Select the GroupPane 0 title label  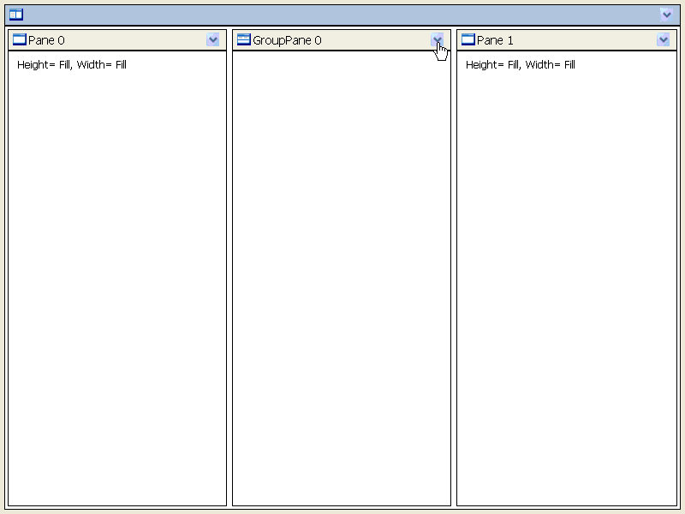pyautogui.click(x=287, y=40)
